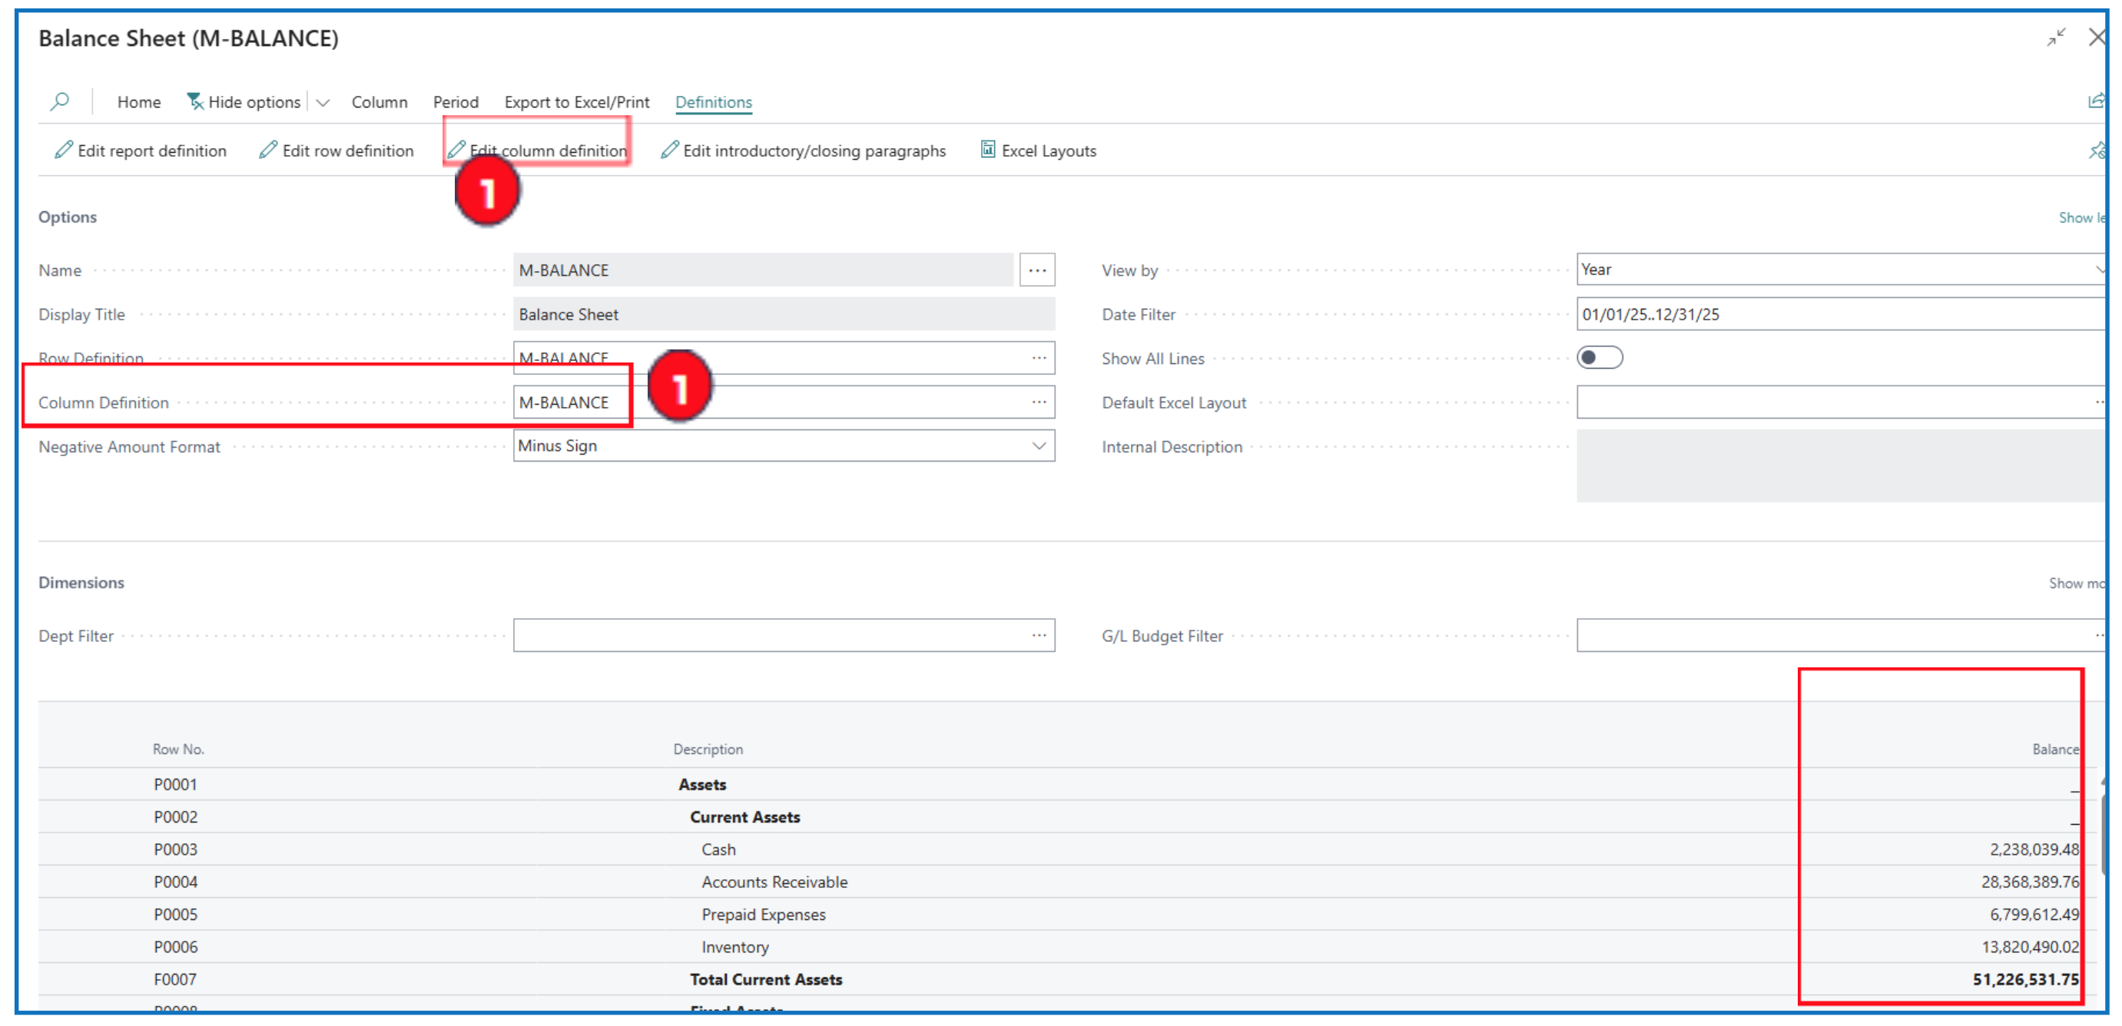The width and height of the screenshot is (2122, 1026).
Task: Open lookup ellipsis beside the Name field
Action: (x=1036, y=270)
